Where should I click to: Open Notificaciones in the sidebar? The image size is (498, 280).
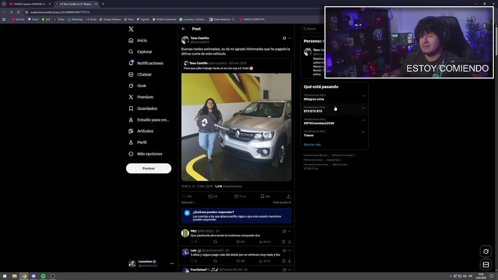tap(146, 63)
